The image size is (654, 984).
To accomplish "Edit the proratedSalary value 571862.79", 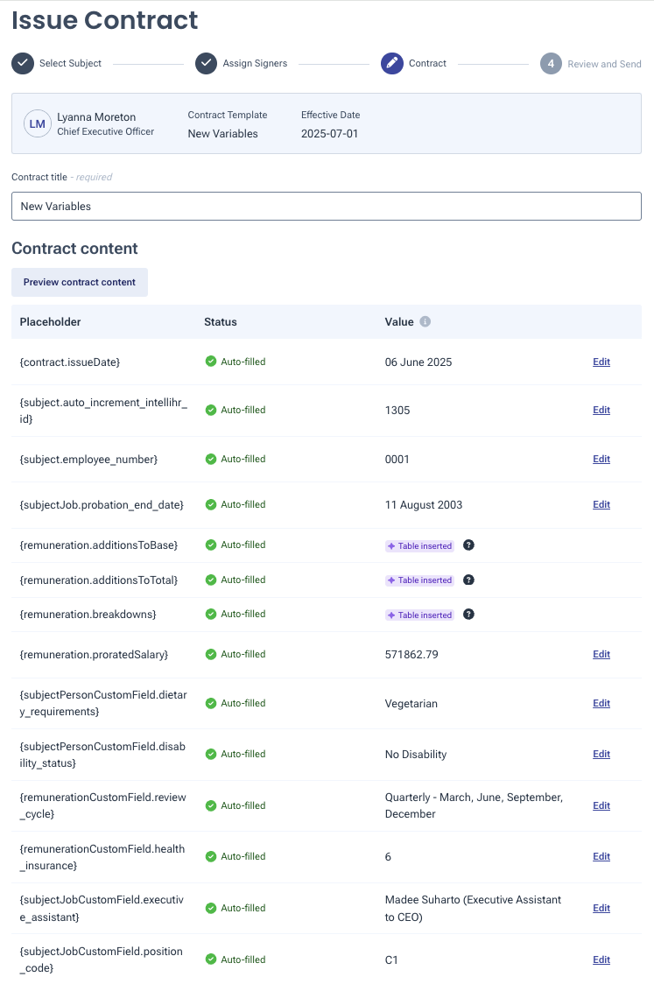I will (x=601, y=655).
